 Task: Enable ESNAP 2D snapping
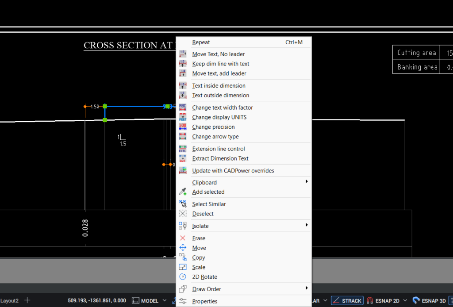tap(386, 300)
